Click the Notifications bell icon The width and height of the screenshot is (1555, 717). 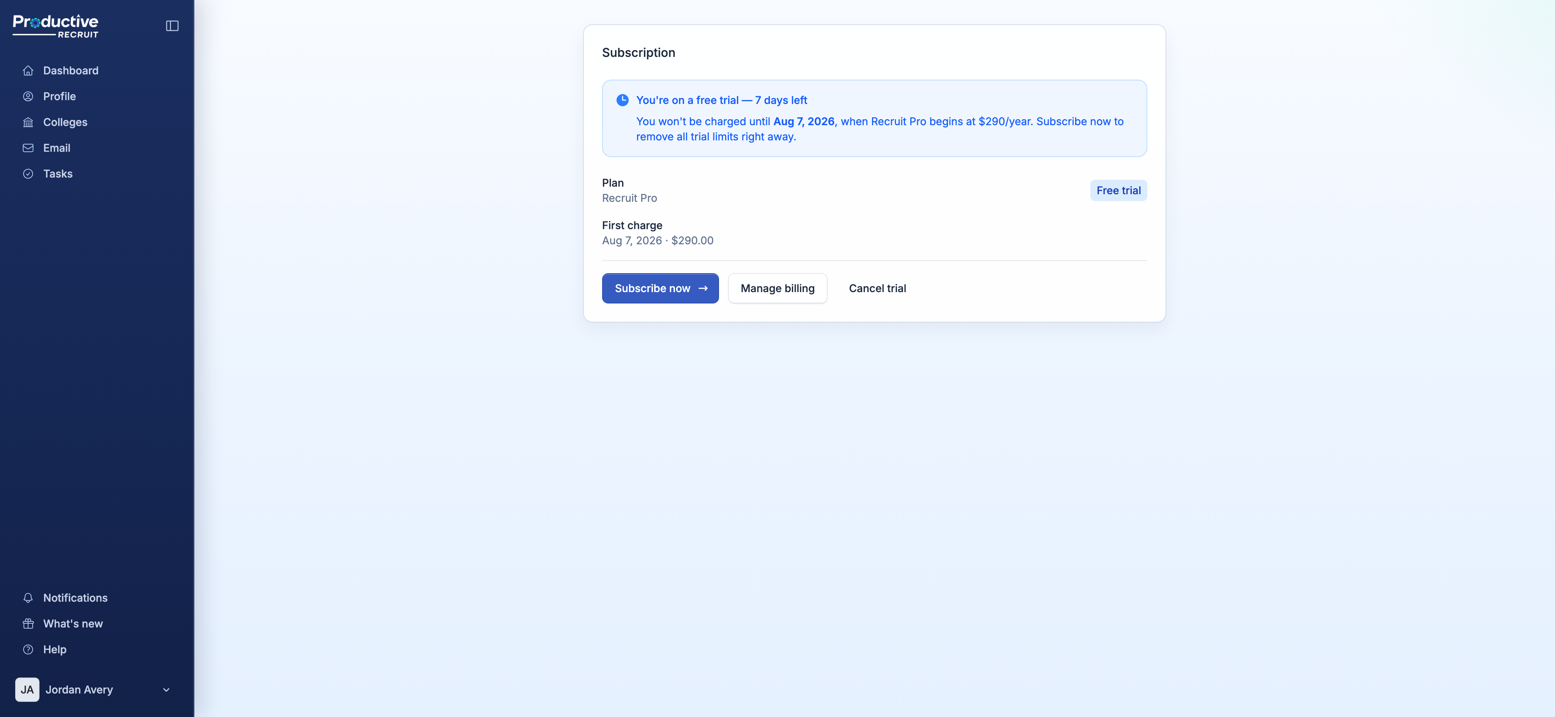tap(28, 597)
